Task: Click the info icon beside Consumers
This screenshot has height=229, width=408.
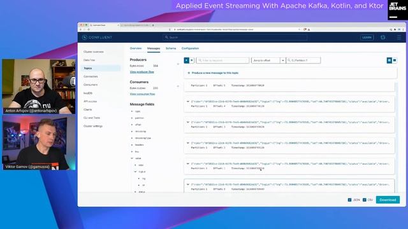Action: tap(178, 87)
